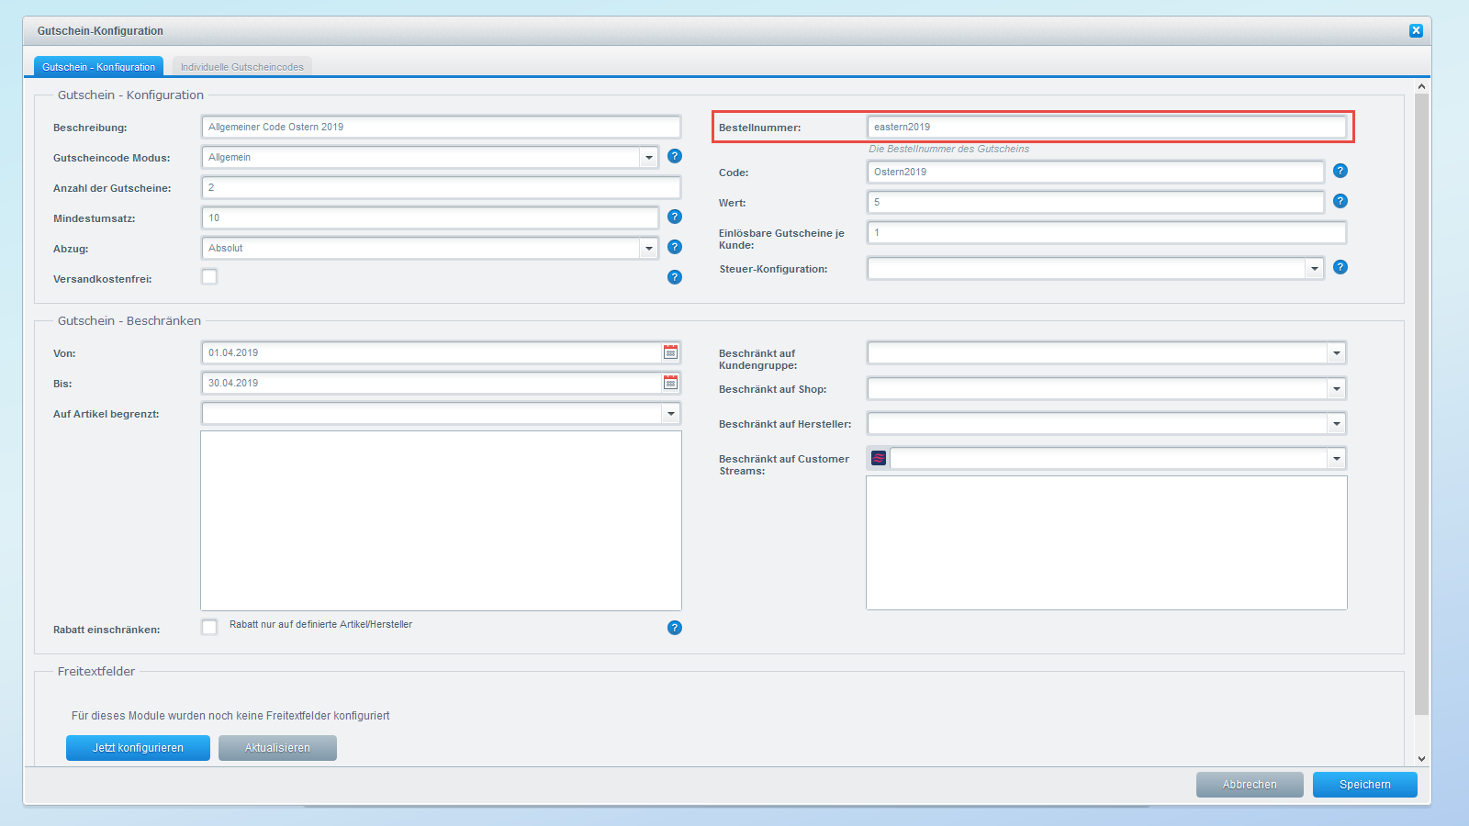The width and height of the screenshot is (1469, 826).
Task: Click the scroll up arrow
Action: pos(1421,86)
